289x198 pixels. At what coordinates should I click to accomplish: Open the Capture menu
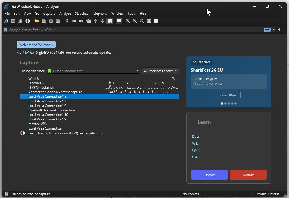[49, 14]
